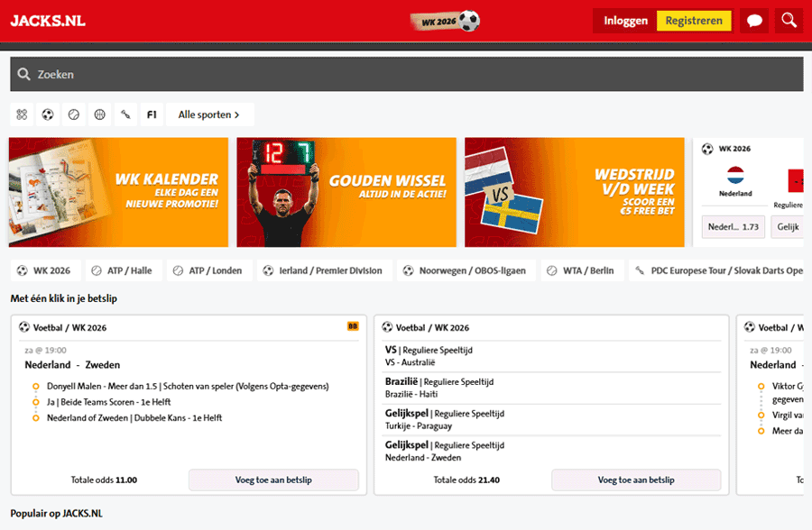Select 'Nederland of Zweden | Dubbele Kans' line
This screenshot has height=530, width=812.
click(x=134, y=418)
